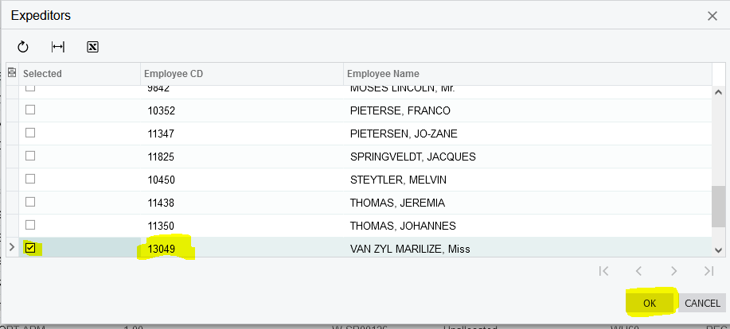Screen dimensions: 730x329
Task: Click the Refresh icon in the toolbar
Action: coord(23,47)
